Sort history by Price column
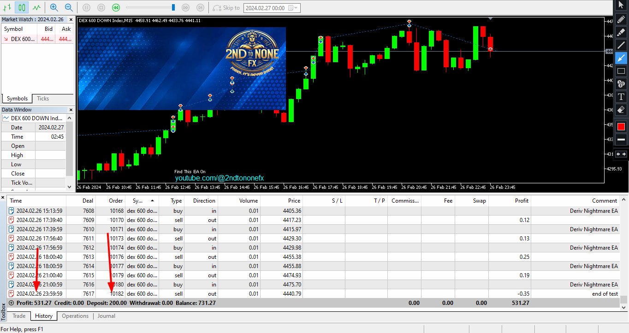629x333 pixels. coord(281,201)
